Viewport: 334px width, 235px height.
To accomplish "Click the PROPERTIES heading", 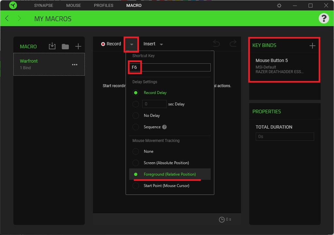I will (x=266, y=112).
